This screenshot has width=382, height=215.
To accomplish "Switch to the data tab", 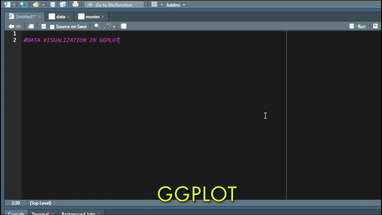I will [61, 17].
